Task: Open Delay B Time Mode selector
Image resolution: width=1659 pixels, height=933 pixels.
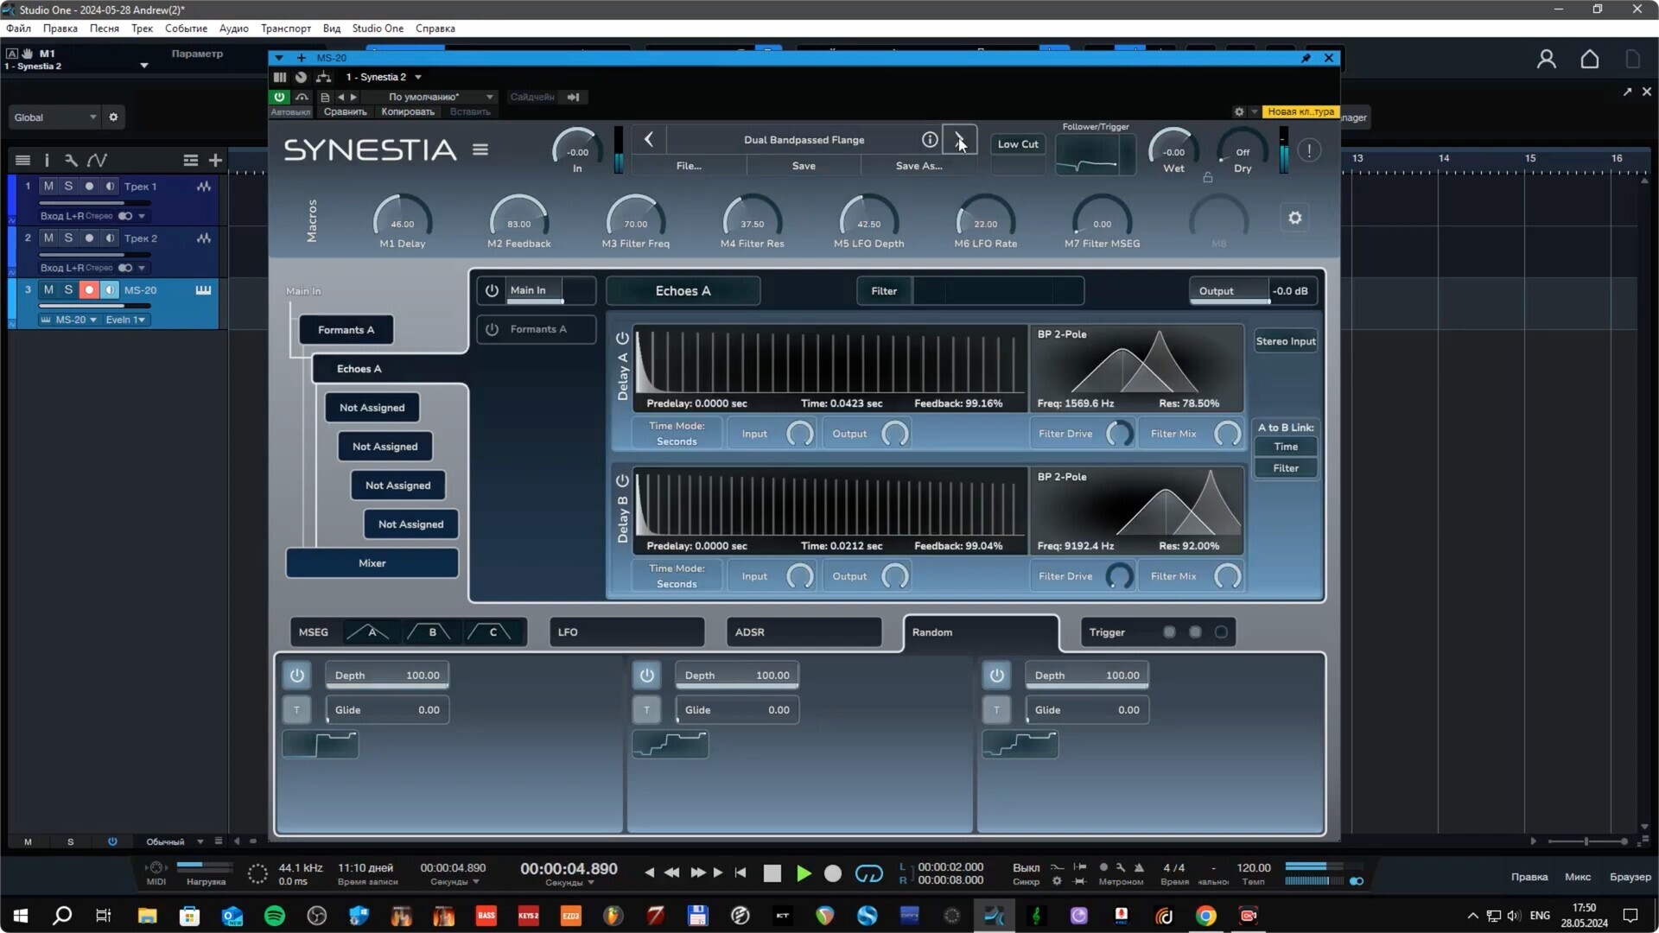Action: click(677, 576)
